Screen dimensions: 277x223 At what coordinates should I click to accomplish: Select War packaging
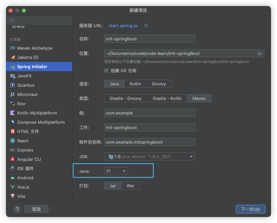131,186
